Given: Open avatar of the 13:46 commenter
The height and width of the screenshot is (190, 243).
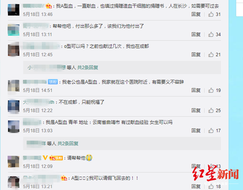Looking at the screenshot, I should pyautogui.click(x=14, y=10).
